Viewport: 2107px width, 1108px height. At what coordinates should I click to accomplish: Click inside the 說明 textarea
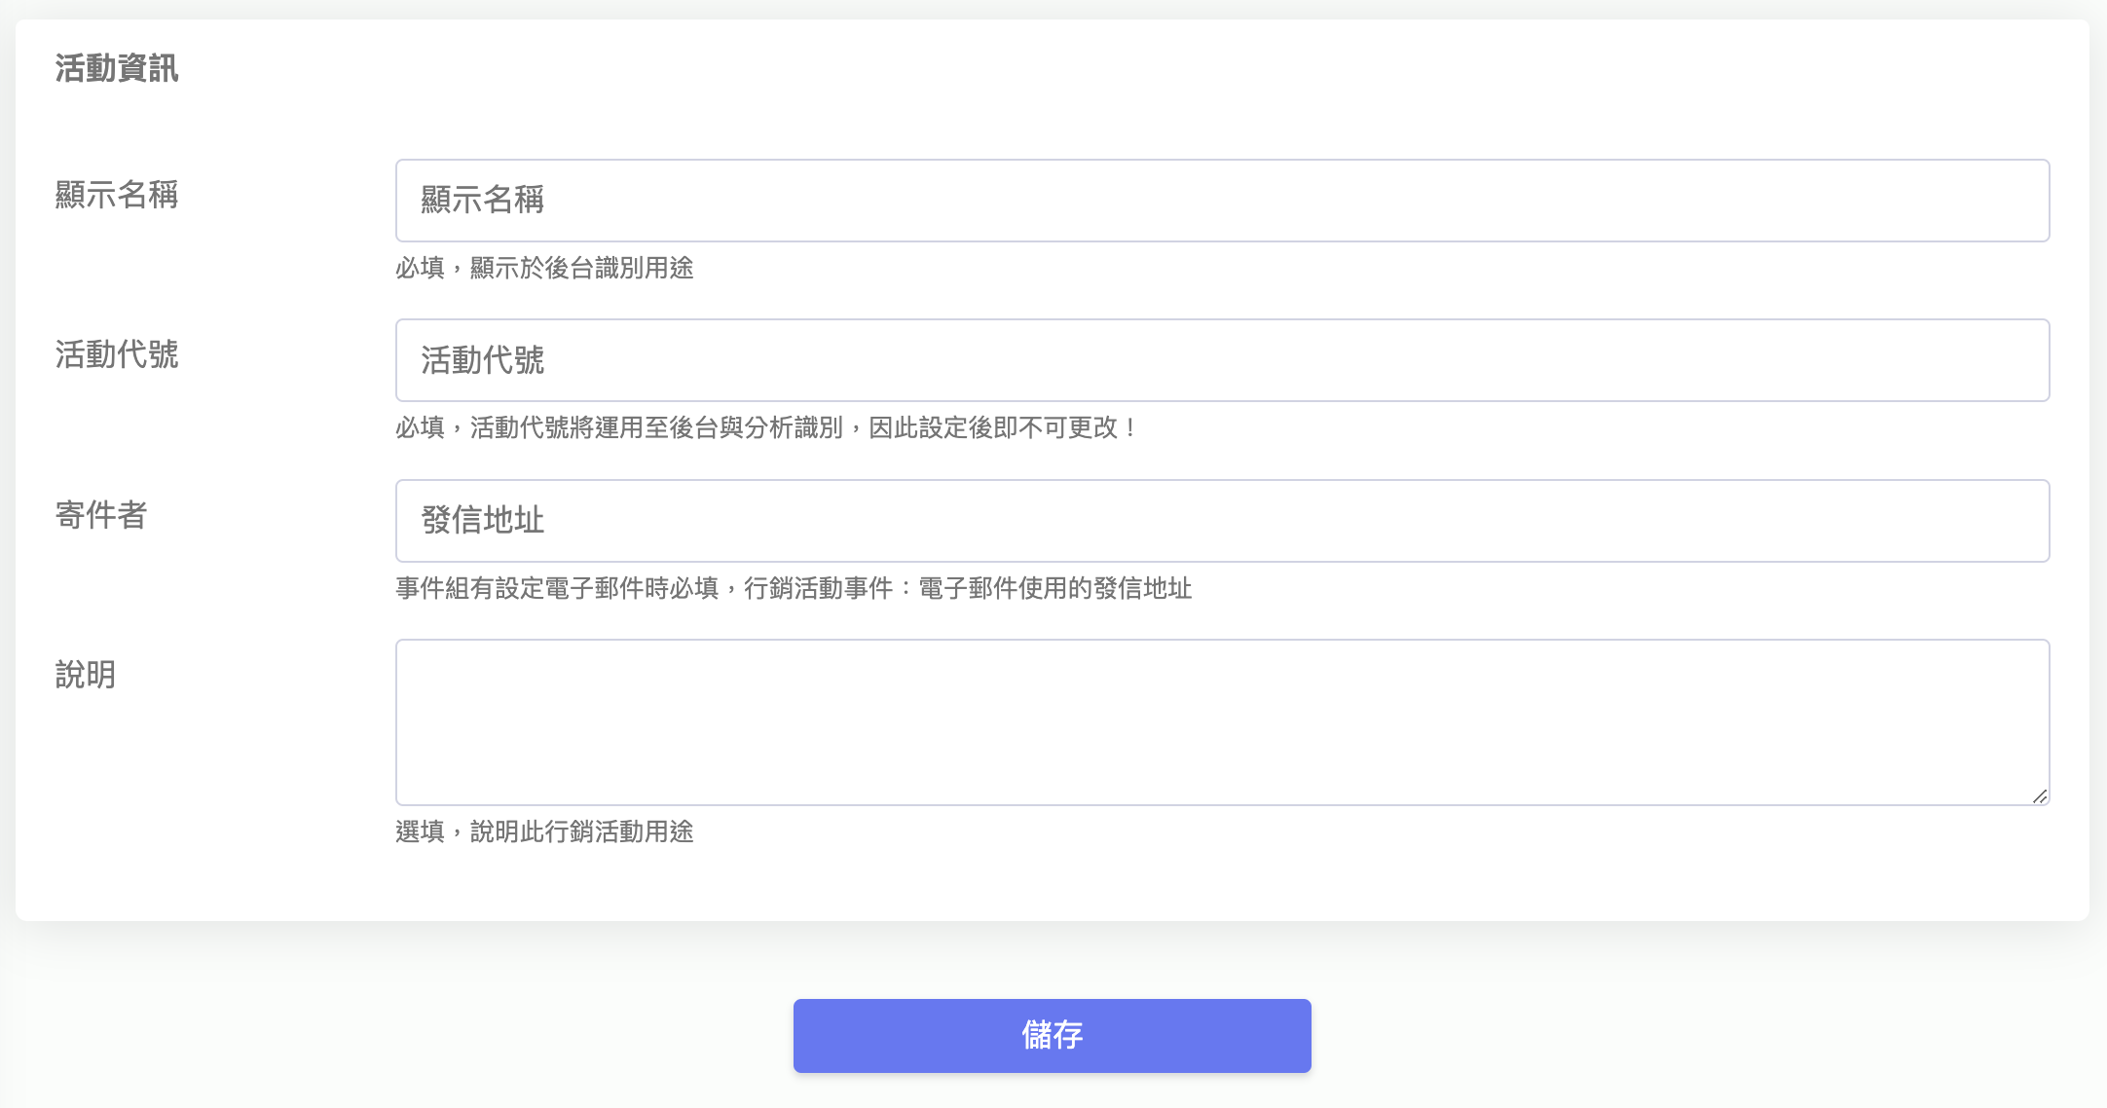(x=1222, y=721)
